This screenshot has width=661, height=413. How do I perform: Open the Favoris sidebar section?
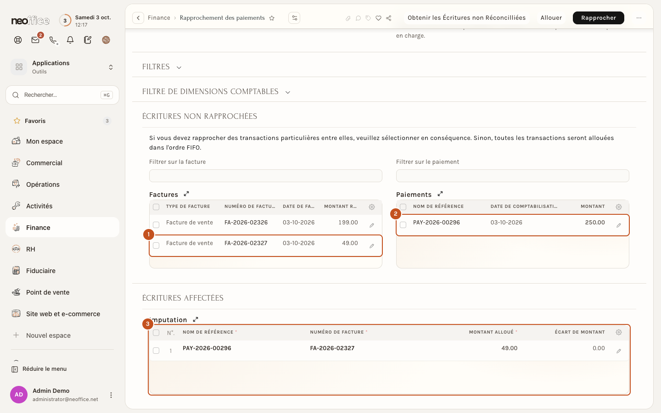pos(62,121)
